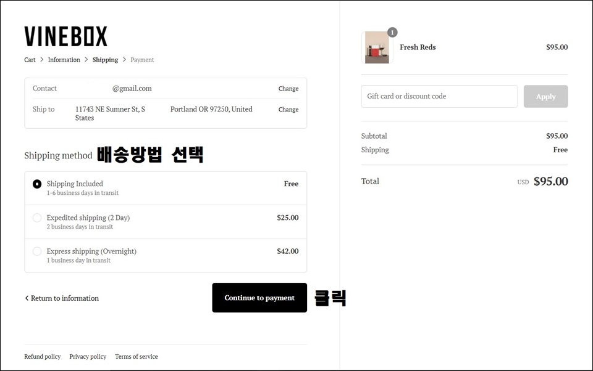
Task: Click the Apply discount button
Action: (545, 96)
